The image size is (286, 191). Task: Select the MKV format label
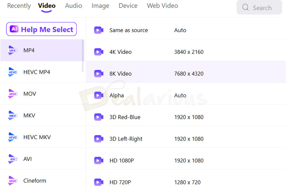29,115
